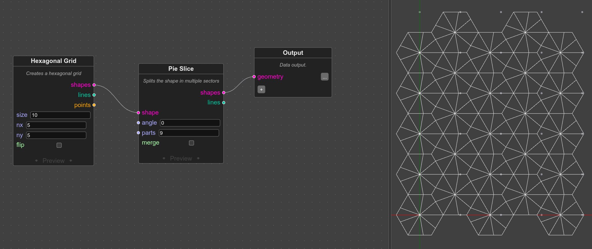
Task: Click the lines output port of Pie Slice
Action: 224,102
